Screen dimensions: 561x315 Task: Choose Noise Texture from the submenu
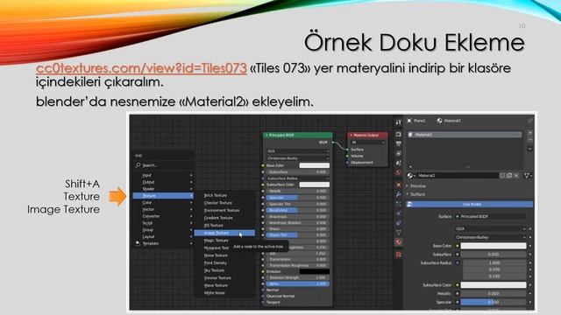(x=224, y=255)
